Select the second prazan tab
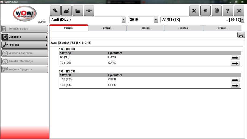247x139 pixels. [146, 28]
